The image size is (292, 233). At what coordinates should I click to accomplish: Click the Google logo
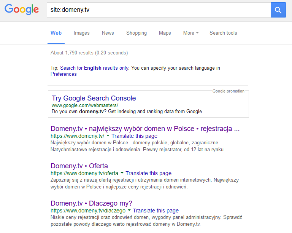(x=22, y=10)
